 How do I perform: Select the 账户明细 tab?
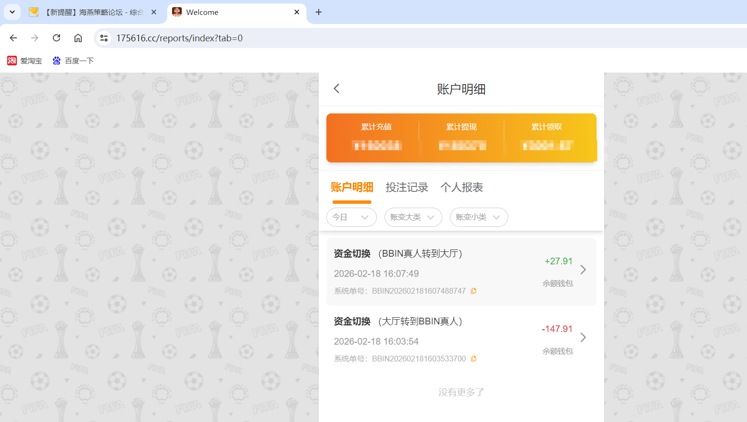(352, 187)
